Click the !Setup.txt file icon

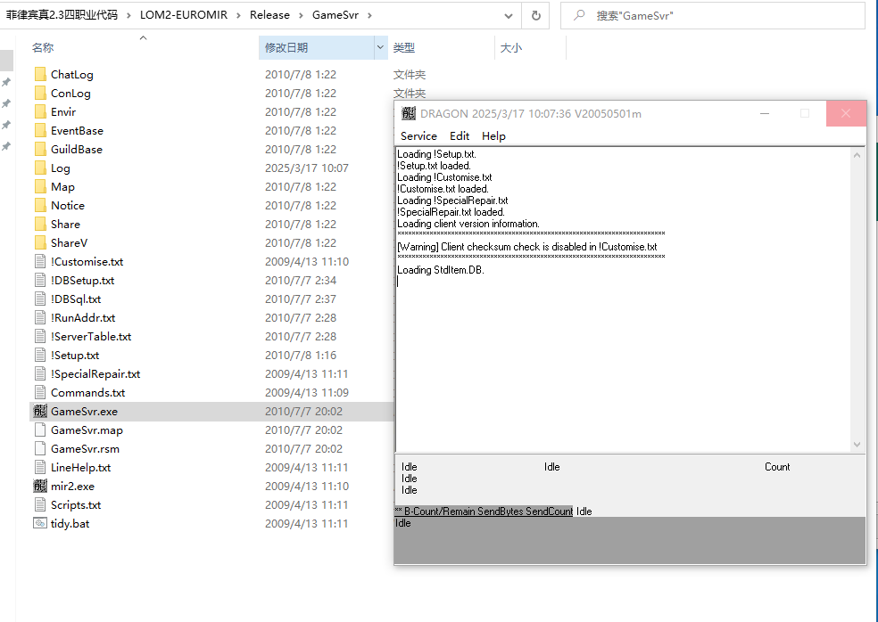pyautogui.click(x=39, y=356)
